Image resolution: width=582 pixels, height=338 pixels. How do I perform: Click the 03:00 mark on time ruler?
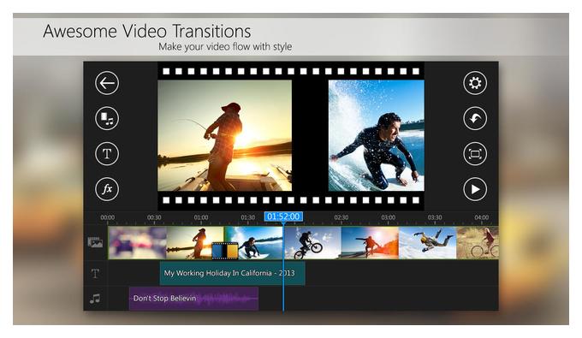point(388,217)
